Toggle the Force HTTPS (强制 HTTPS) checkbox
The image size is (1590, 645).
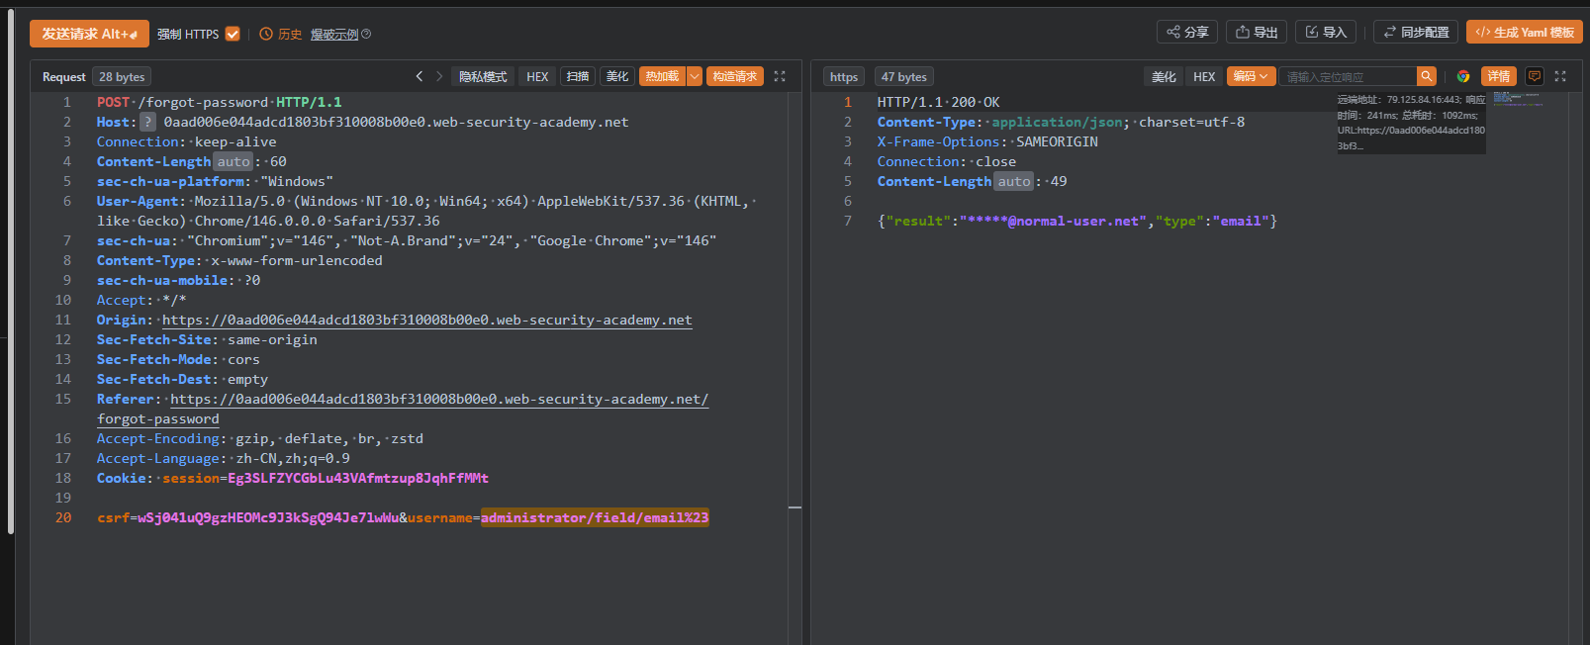[233, 34]
